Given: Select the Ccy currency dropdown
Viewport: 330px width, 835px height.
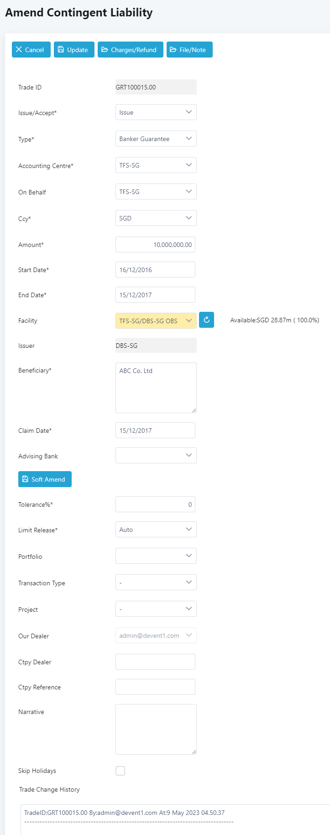Looking at the screenshot, I should pyautogui.click(x=156, y=218).
